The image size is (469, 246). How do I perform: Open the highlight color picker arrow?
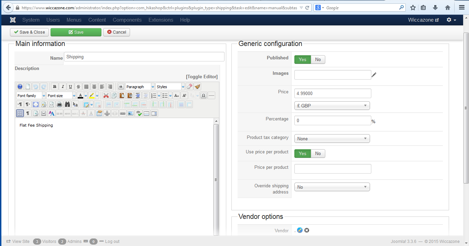[x=97, y=96]
